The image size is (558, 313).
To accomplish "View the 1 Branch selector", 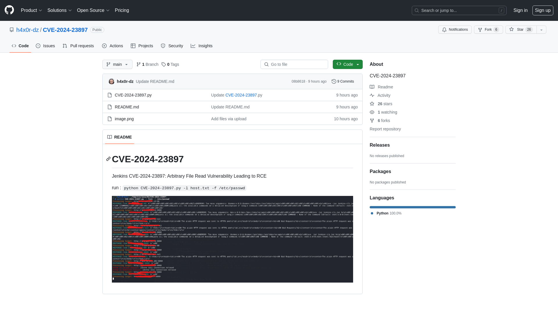I will 147,64.
